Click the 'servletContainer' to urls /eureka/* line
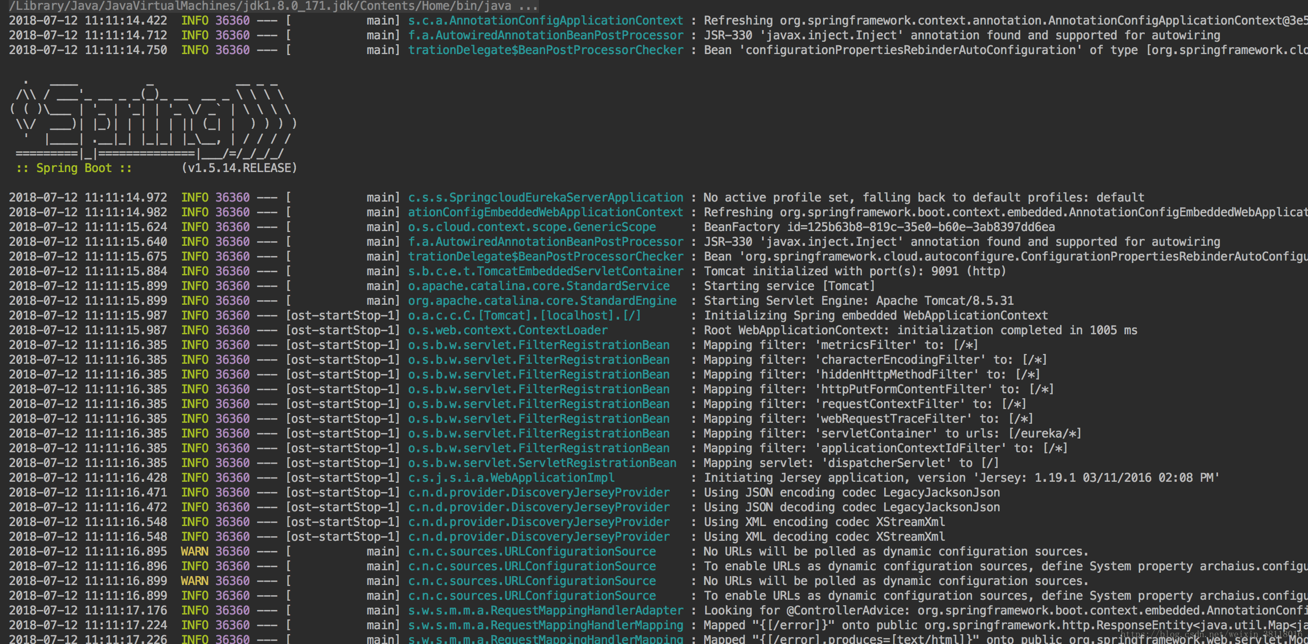Screen dimensions: 1308x644 click(892, 433)
